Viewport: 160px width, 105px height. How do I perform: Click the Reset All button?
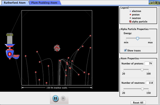coord(138,103)
